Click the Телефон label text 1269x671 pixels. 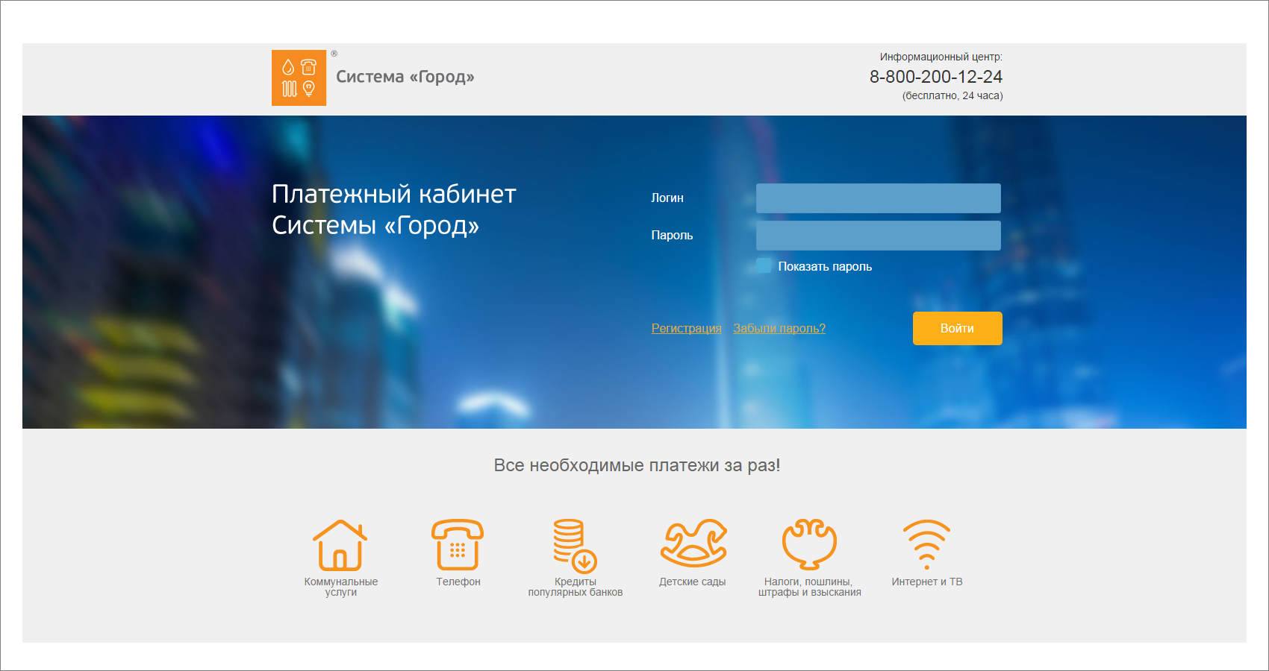(x=458, y=582)
